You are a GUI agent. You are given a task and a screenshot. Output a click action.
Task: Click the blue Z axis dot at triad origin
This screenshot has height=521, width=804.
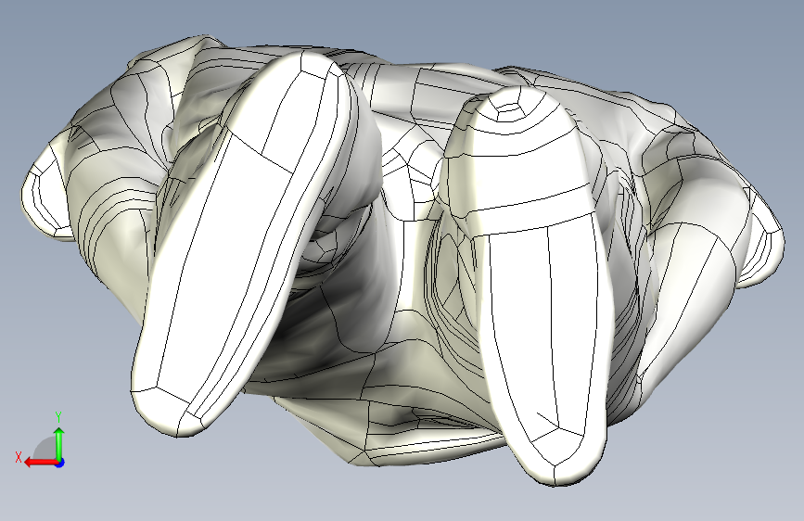tap(60, 463)
